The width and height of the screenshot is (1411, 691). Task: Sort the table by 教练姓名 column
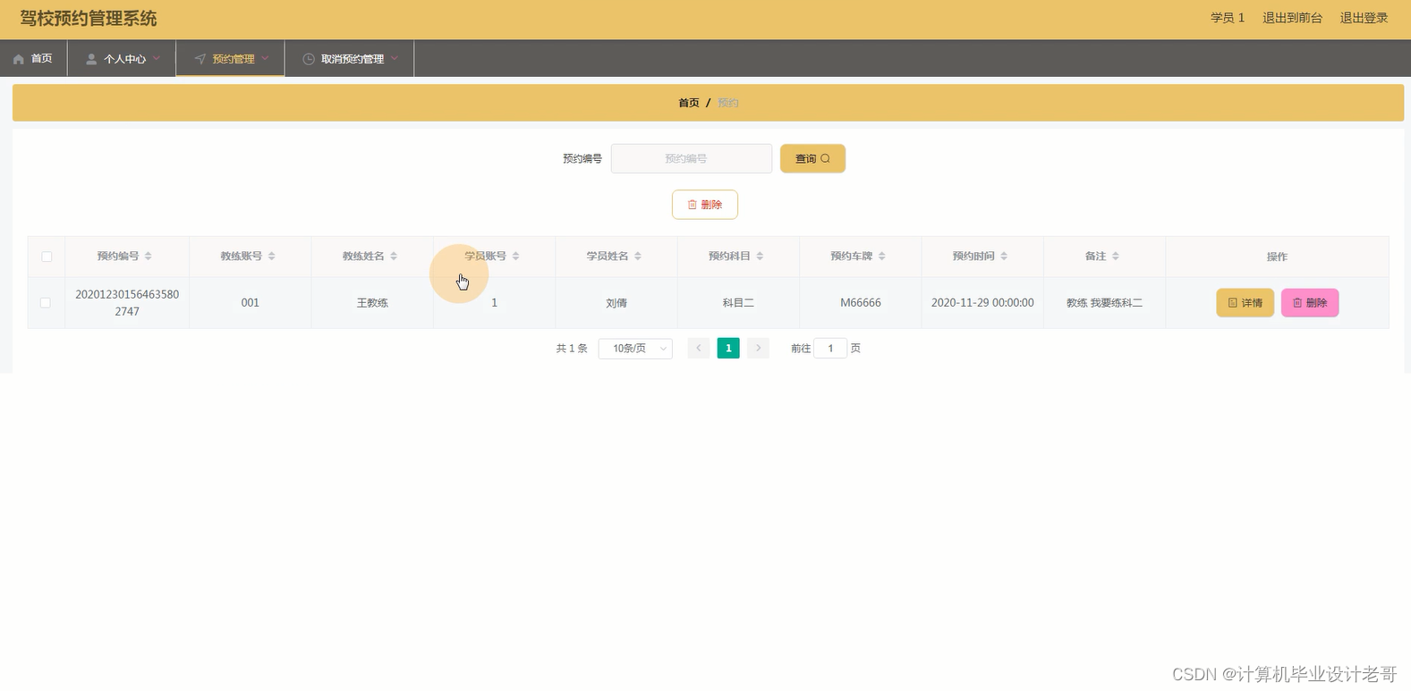tap(393, 257)
